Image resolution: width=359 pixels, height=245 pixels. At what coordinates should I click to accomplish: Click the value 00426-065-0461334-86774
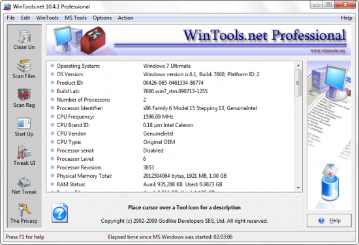coord(173,83)
